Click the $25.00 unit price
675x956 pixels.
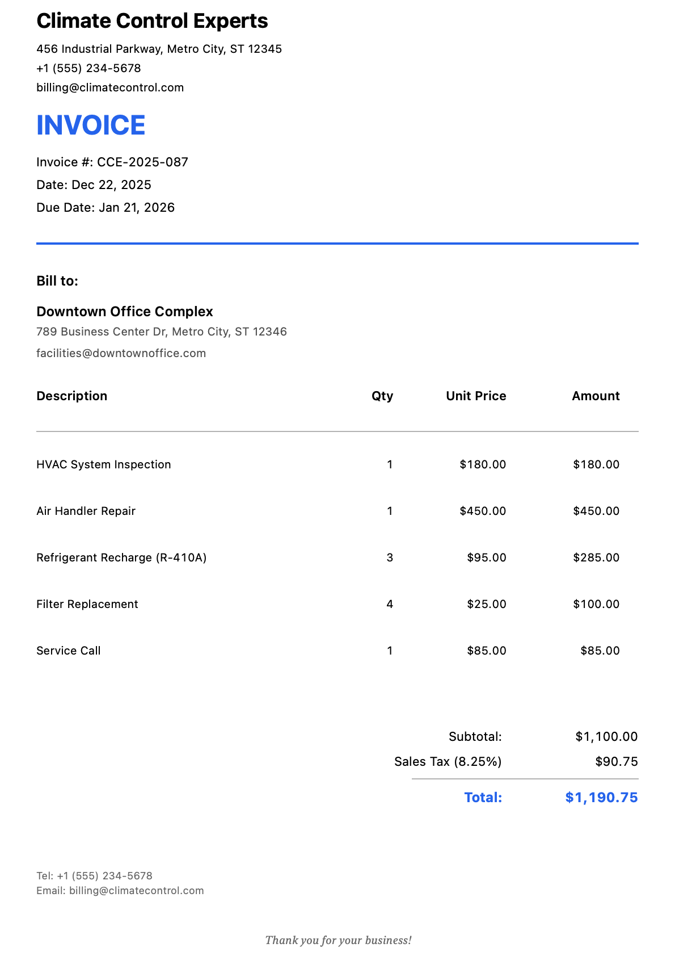point(487,604)
